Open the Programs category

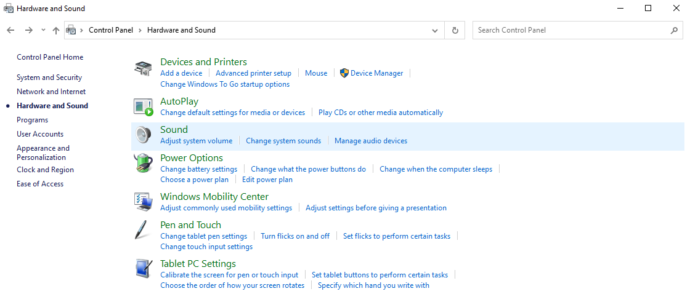32,119
